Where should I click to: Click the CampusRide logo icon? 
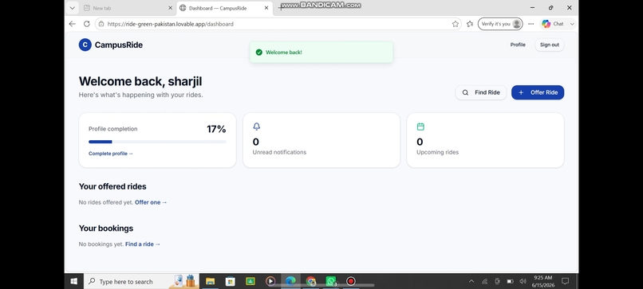click(x=85, y=45)
